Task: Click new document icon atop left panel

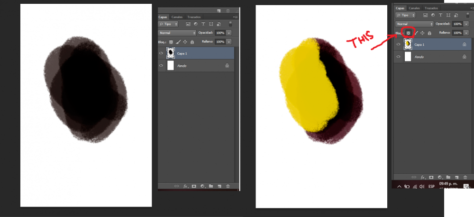Action: click(219, 11)
